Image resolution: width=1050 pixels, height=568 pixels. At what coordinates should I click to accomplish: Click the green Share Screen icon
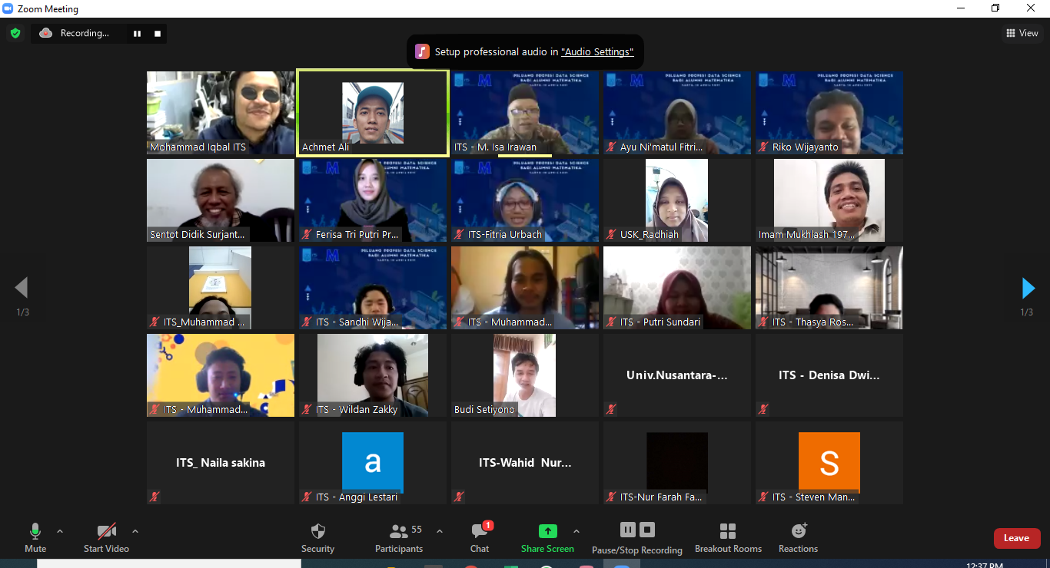547,531
